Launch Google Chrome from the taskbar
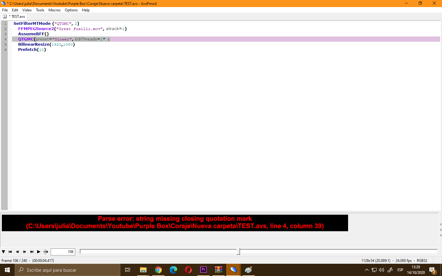Viewport: 442px width, 276px height. 158,270
